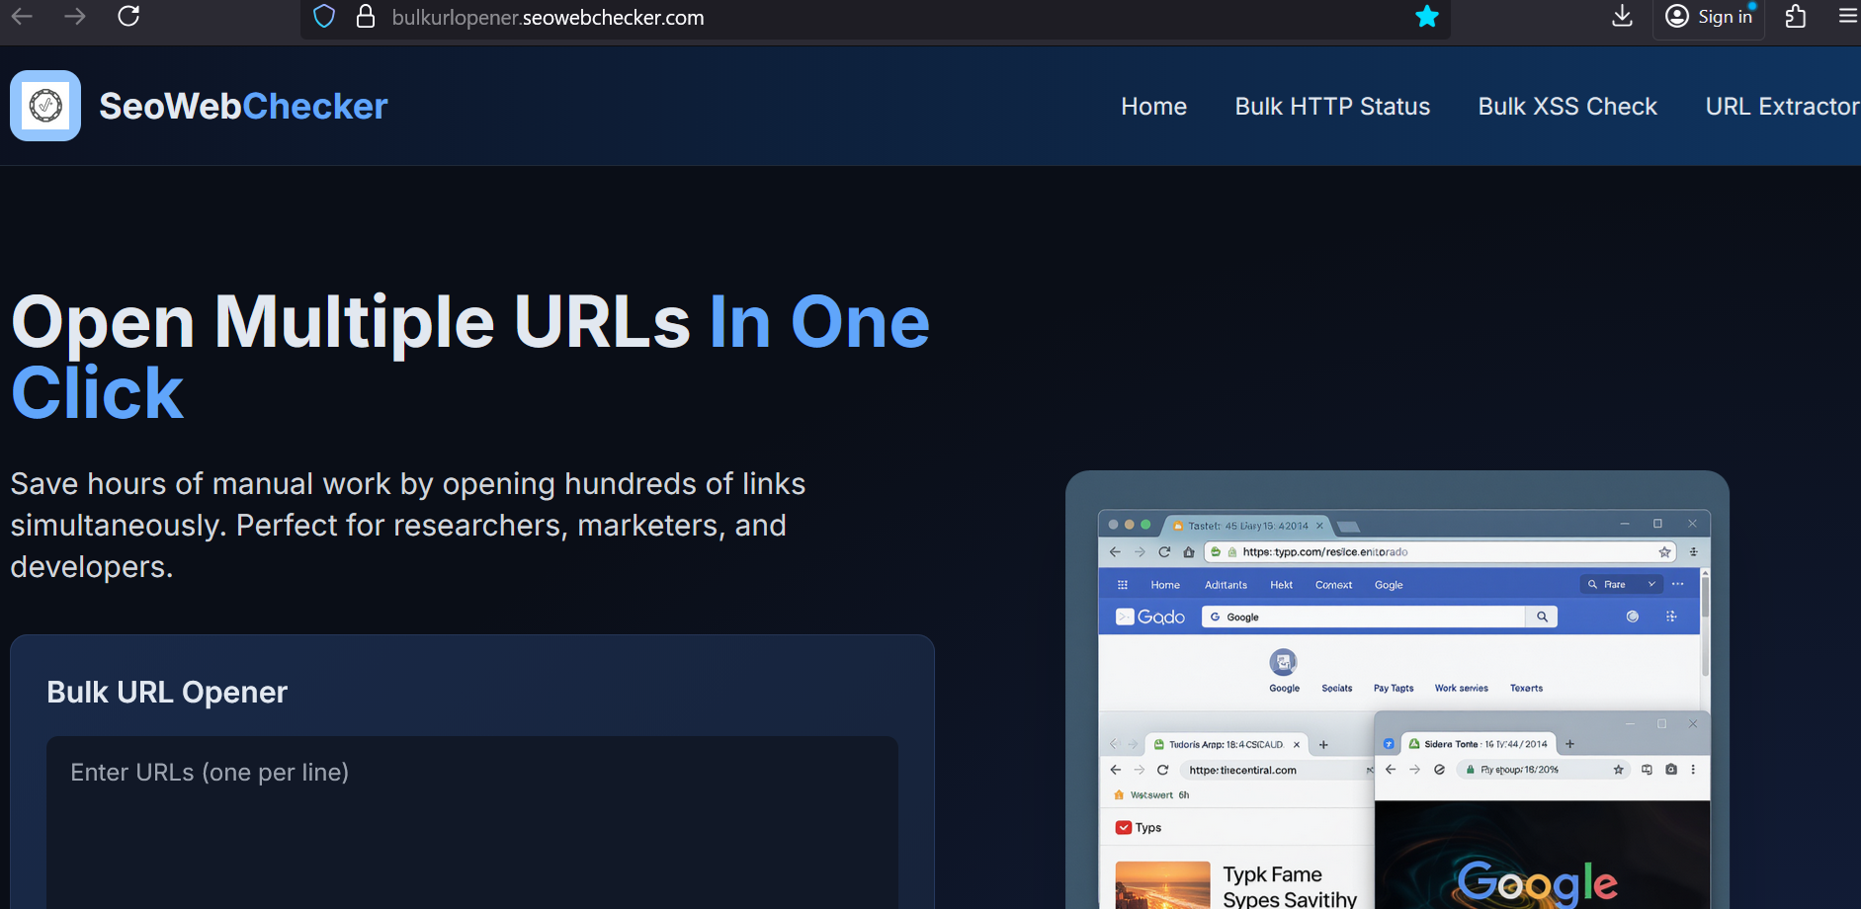Open the Bulk HTTP Status page

[1332, 107]
